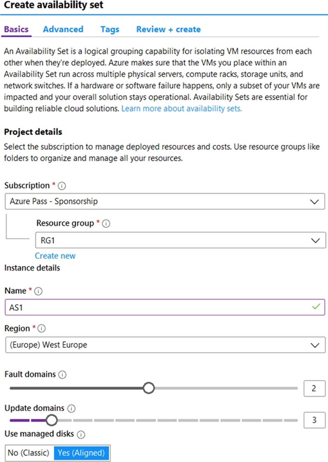Screen dimensions: 328x462
Task: Click the Region info icon
Action: tap(42, 329)
